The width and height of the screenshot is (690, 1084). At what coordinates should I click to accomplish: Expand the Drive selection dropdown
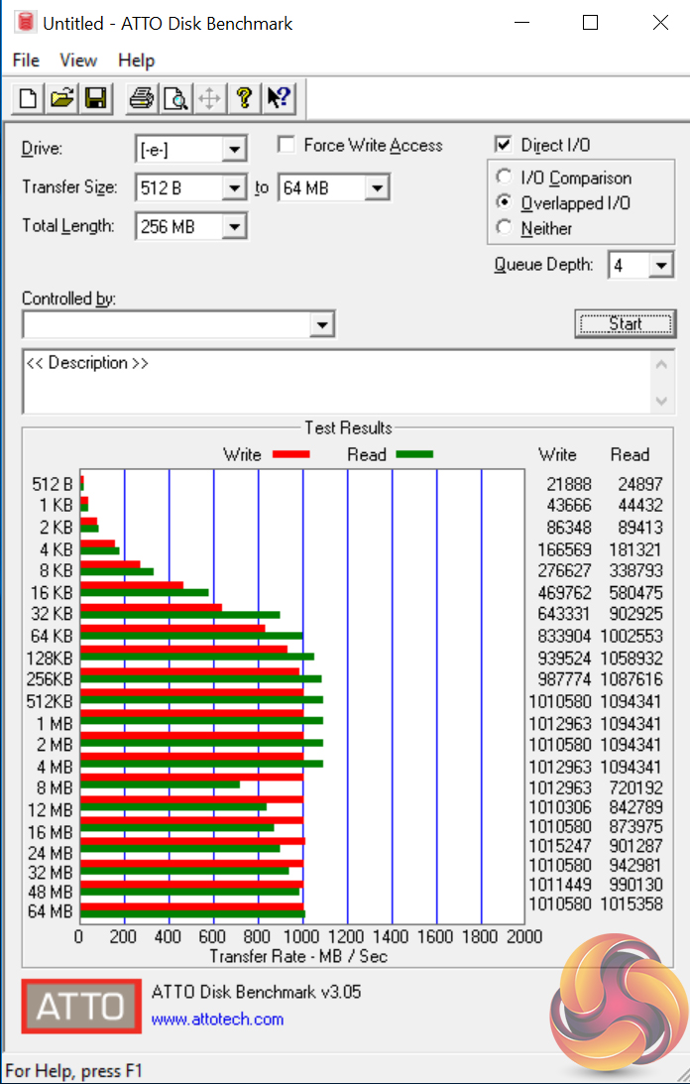click(x=234, y=150)
